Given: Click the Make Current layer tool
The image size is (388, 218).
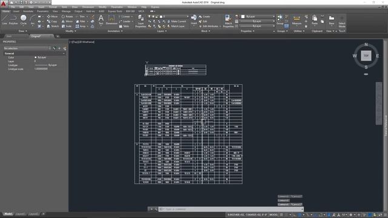Looking at the screenshot, I should [x=176, y=22].
